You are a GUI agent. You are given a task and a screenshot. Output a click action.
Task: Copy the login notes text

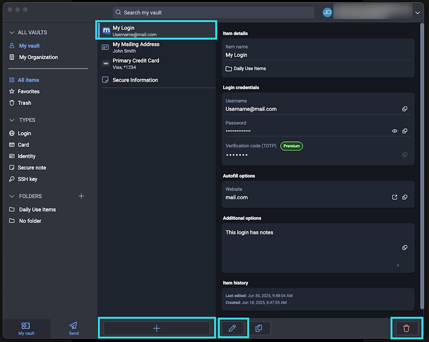coord(405,247)
